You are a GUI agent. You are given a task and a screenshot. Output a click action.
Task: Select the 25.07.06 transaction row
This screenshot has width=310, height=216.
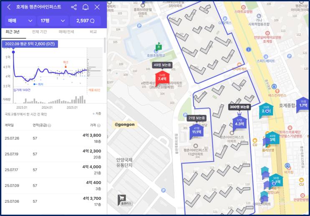click(53, 201)
